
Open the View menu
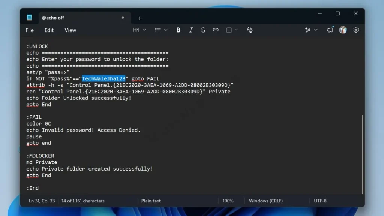[70, 30]
